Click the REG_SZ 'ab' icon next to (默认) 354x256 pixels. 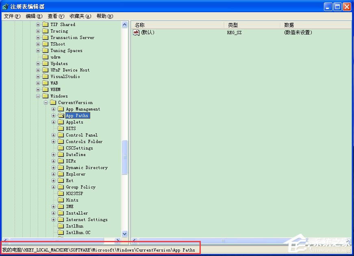click(137, 33)
